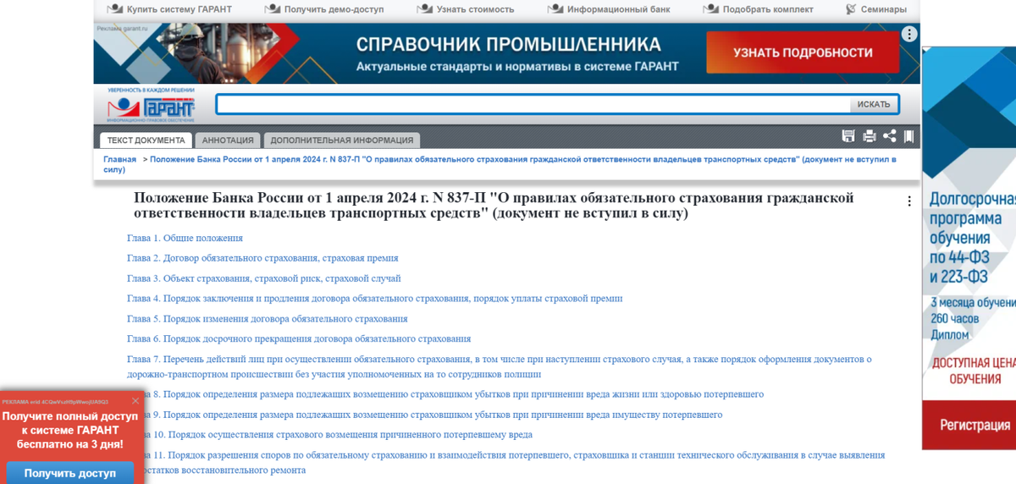Open 'Глава 11. Порядок разрешения споров' link

coord(505,462)
